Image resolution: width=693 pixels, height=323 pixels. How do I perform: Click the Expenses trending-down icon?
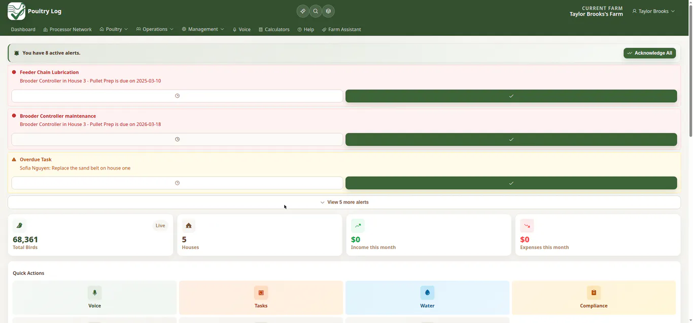(527, 225)
